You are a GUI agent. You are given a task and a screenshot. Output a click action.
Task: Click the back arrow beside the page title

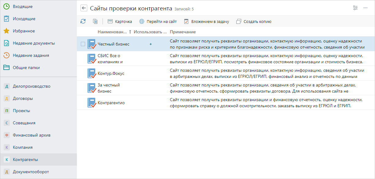pos(84,8)
